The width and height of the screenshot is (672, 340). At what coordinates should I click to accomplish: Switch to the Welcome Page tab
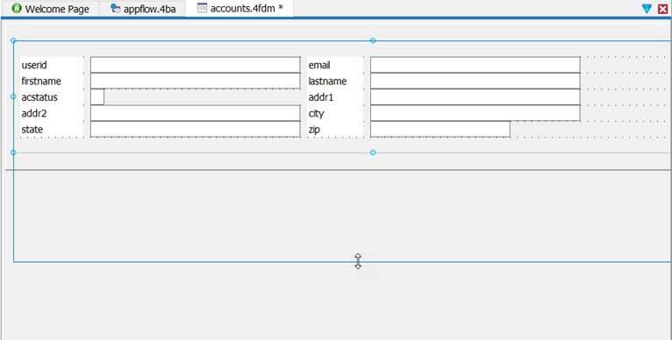(51, 9)
